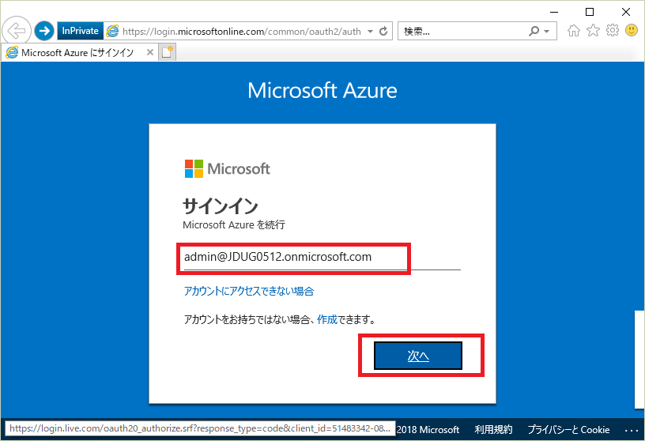Click the Internet Explorer page icon in the address bar

coord(112,31)
